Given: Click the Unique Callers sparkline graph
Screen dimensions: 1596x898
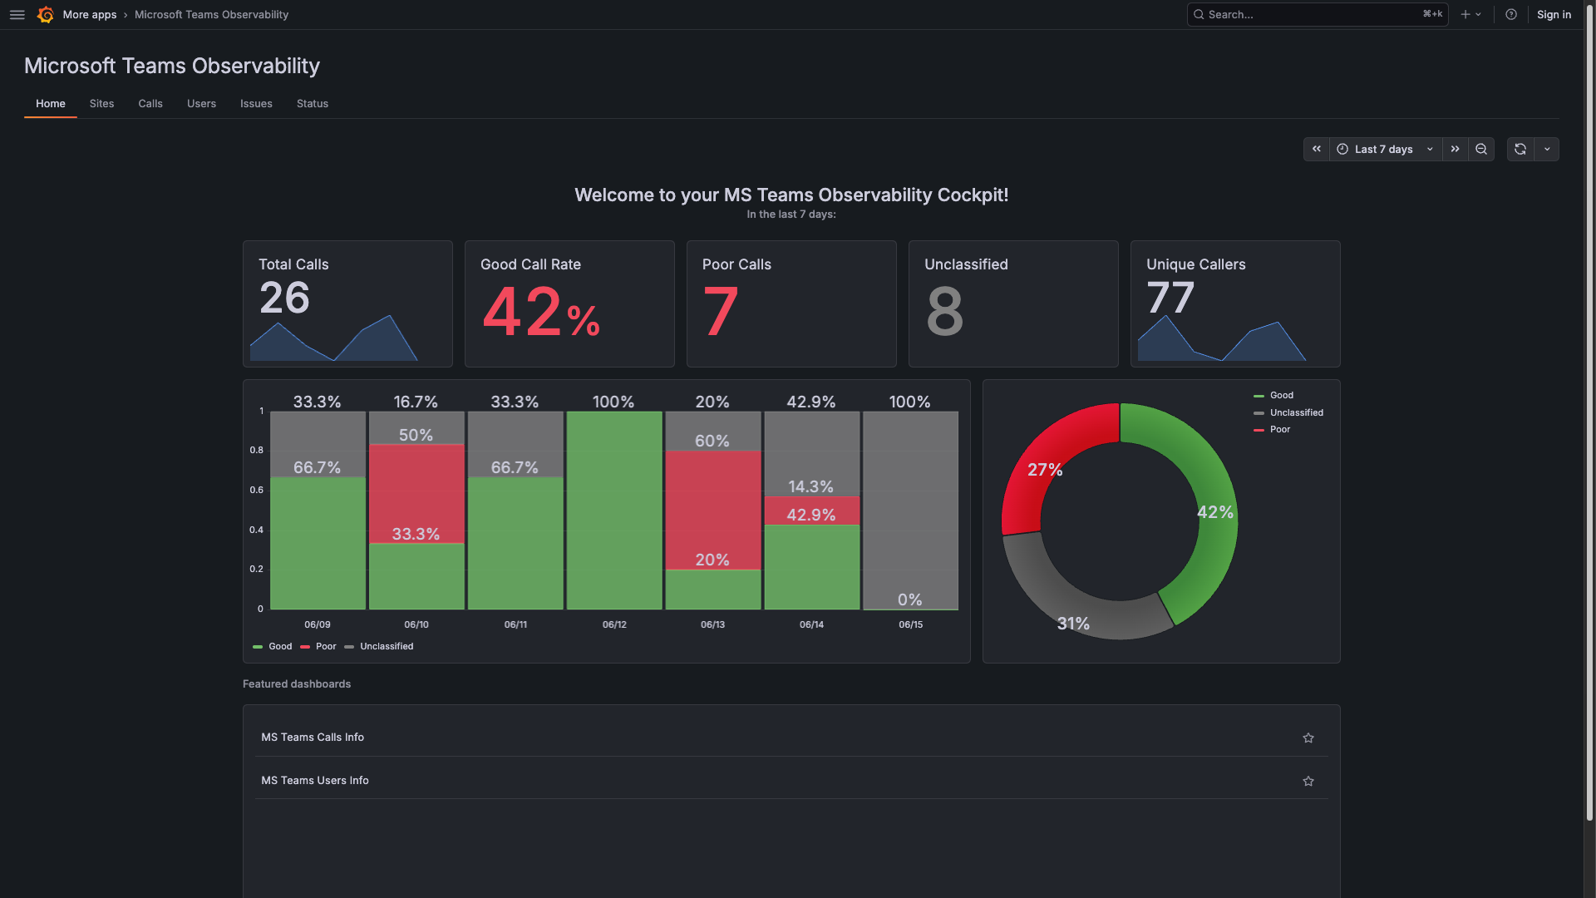Looking at the screenshot, I should pos(1222,339).
